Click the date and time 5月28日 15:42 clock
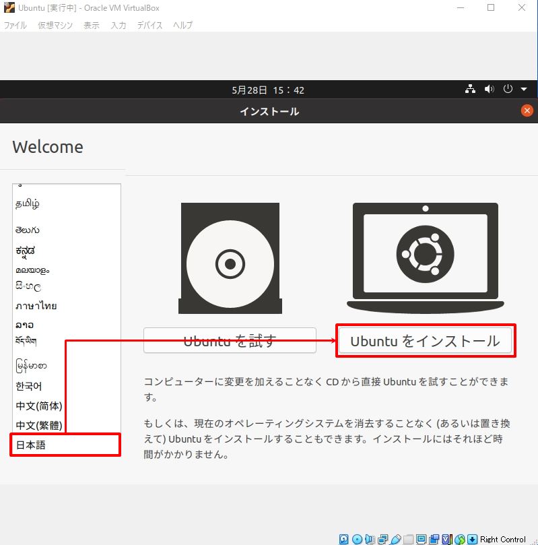Image resolution: width=538 pixels, height=545 pixels. tap(268, 90)
